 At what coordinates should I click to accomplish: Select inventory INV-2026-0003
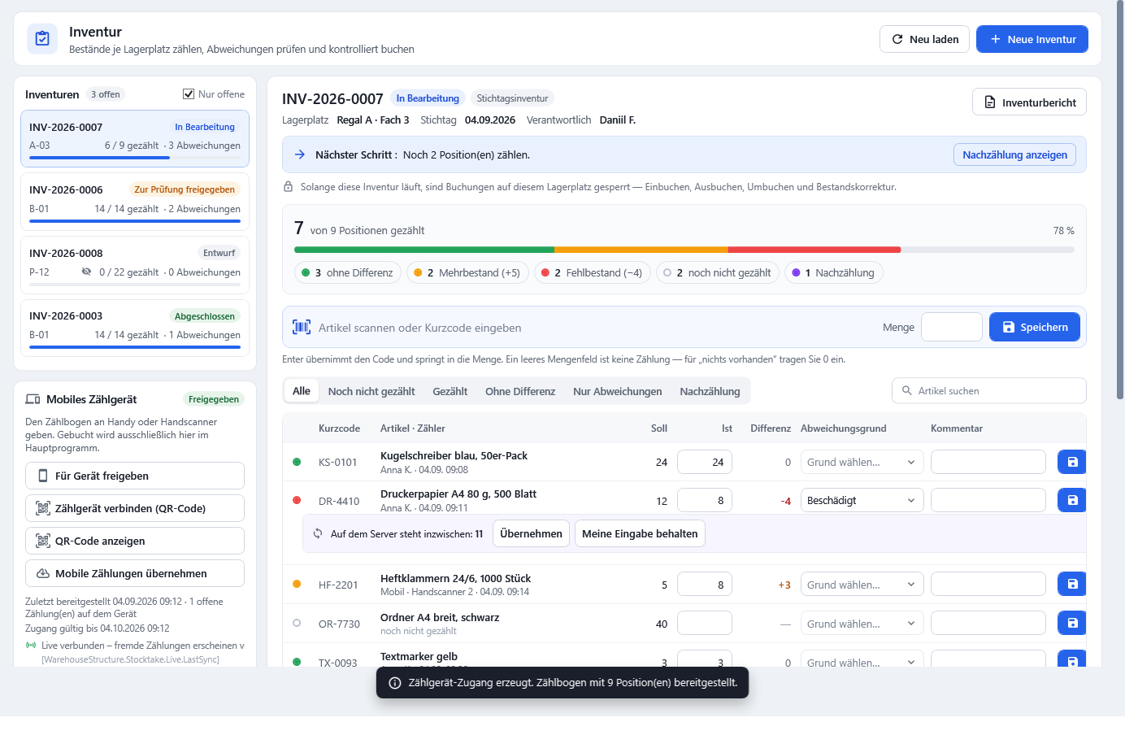point(135,328)
